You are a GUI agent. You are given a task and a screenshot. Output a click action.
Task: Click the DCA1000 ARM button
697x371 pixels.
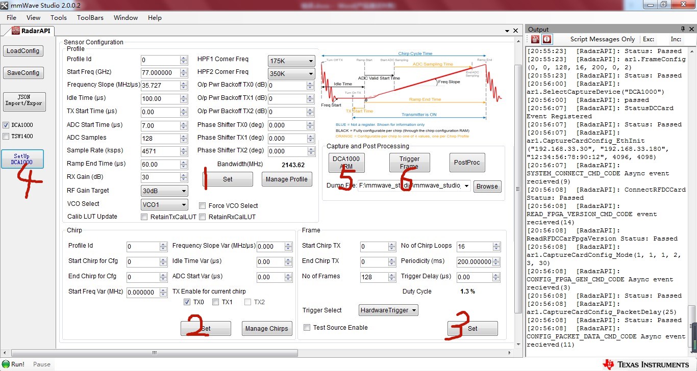point(346,163)
